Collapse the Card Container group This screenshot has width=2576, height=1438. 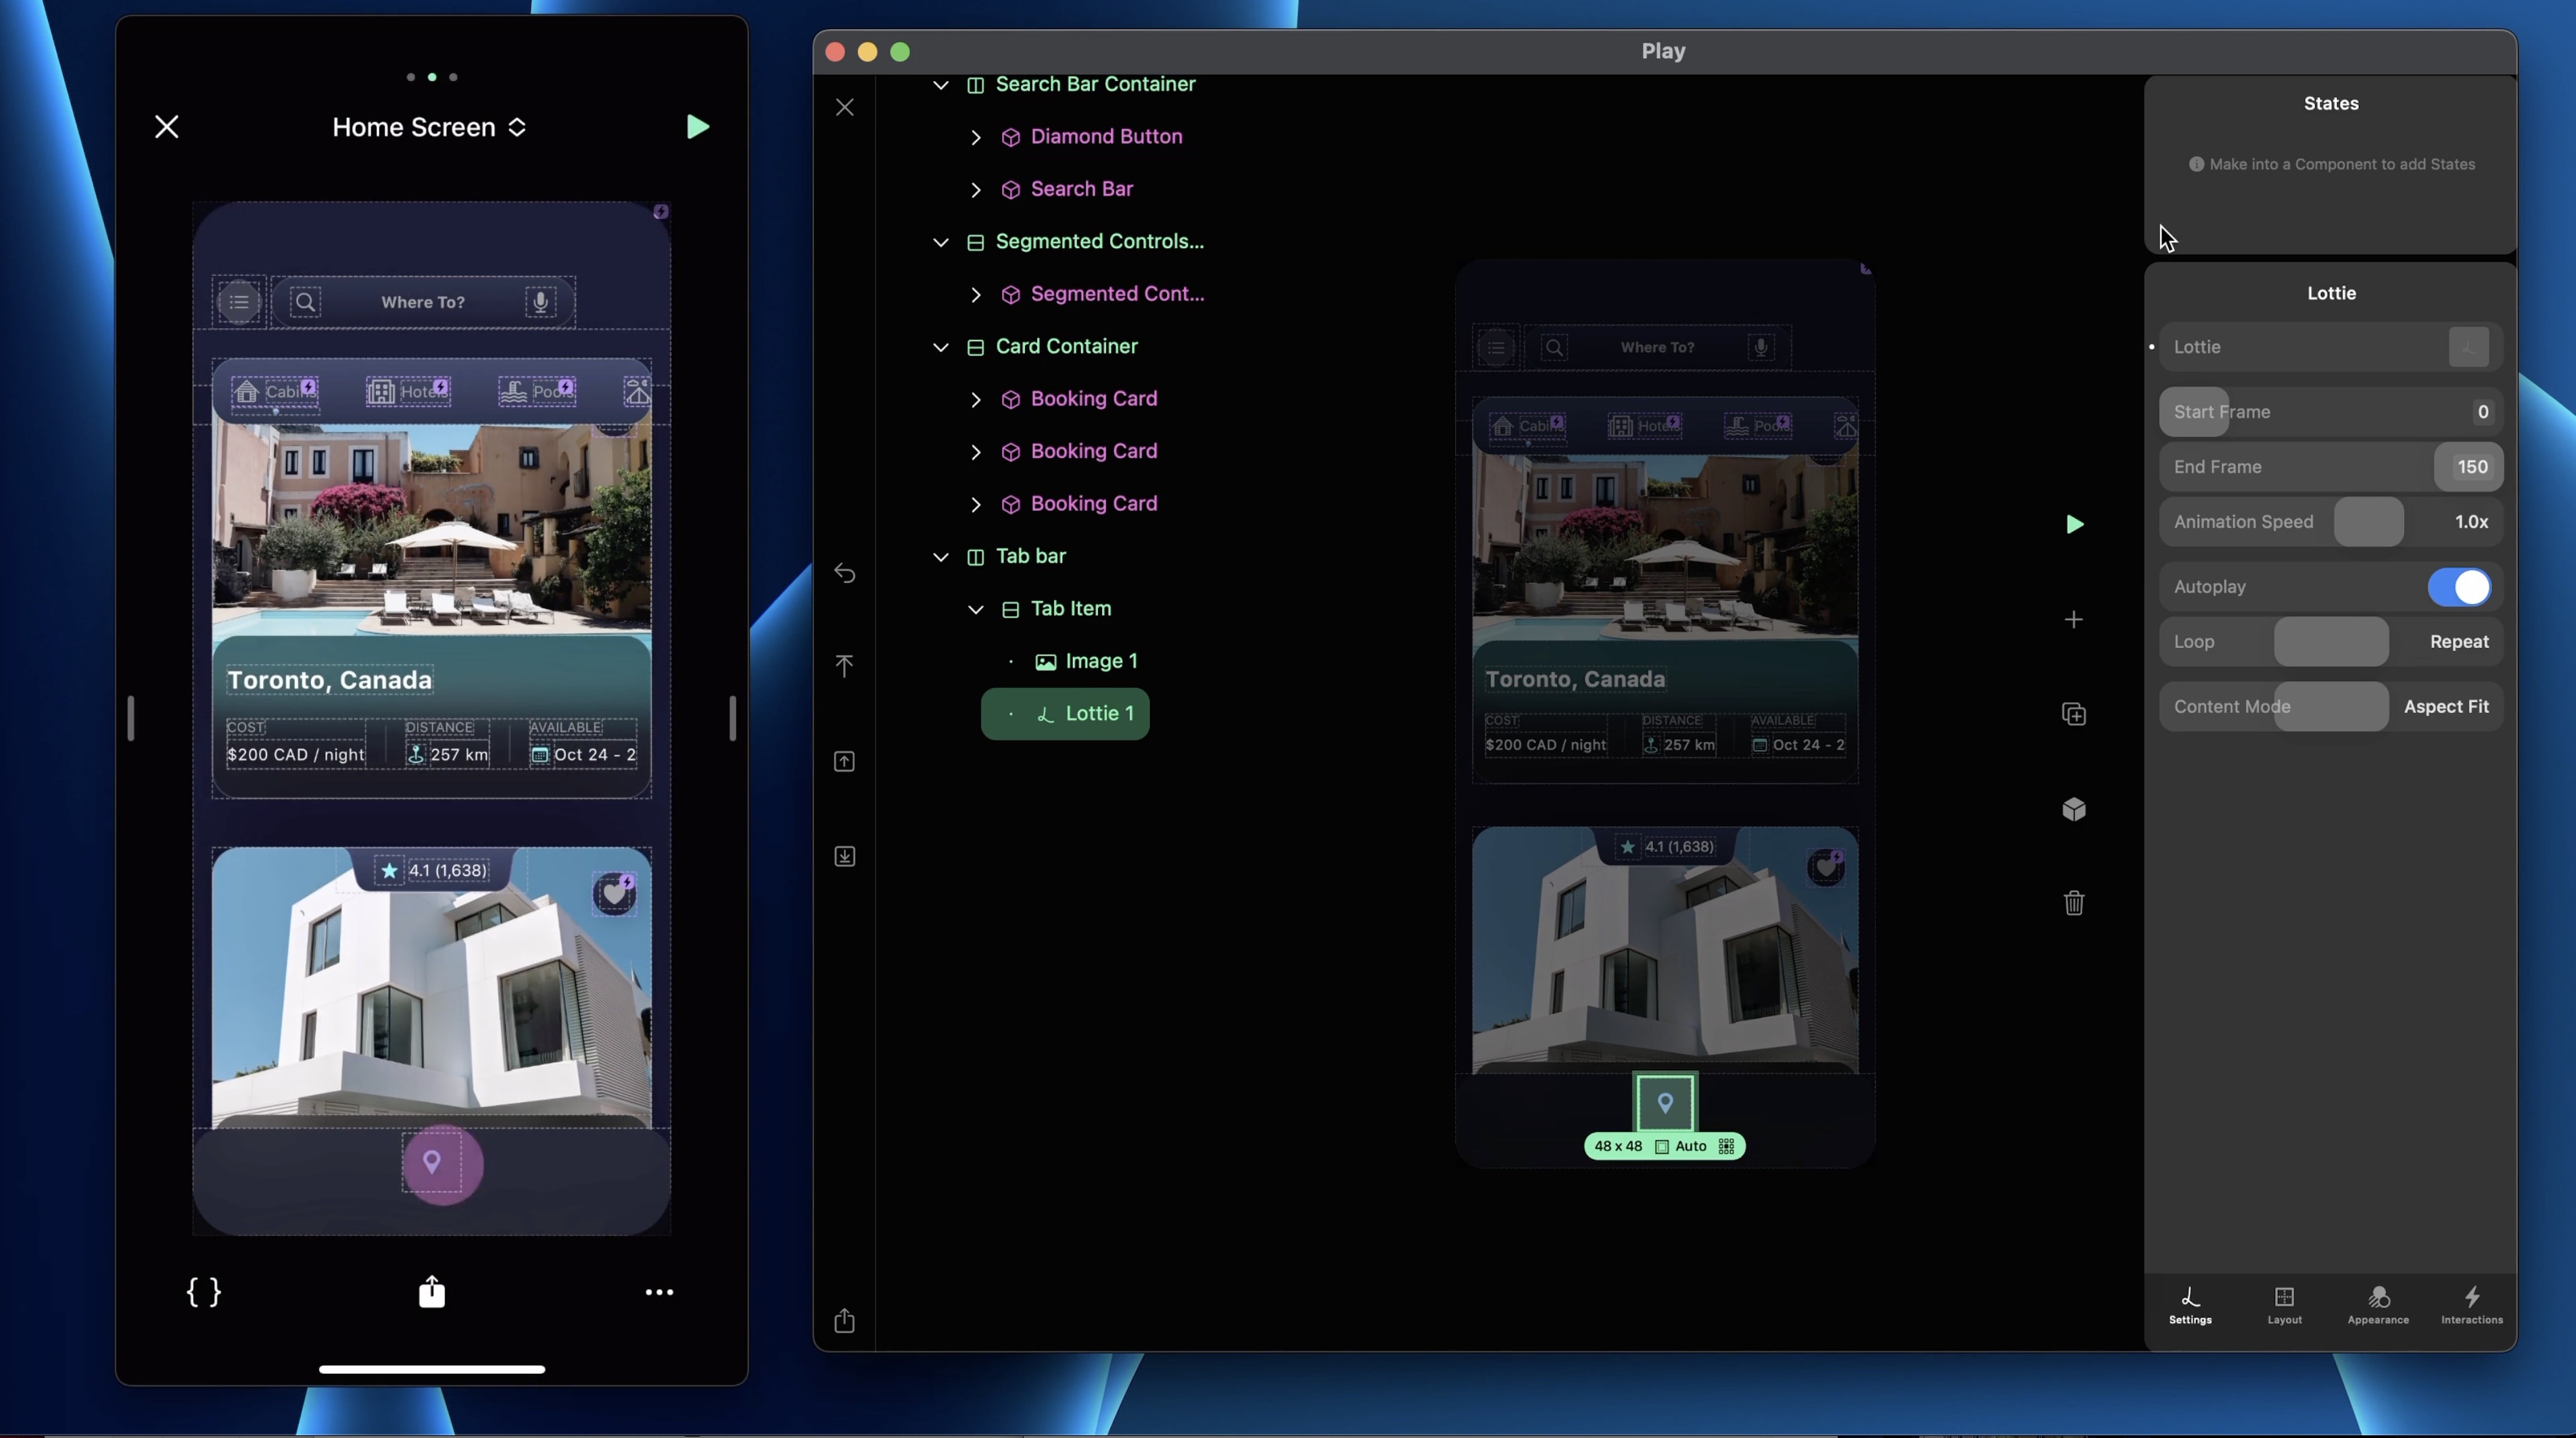(941, 347)
